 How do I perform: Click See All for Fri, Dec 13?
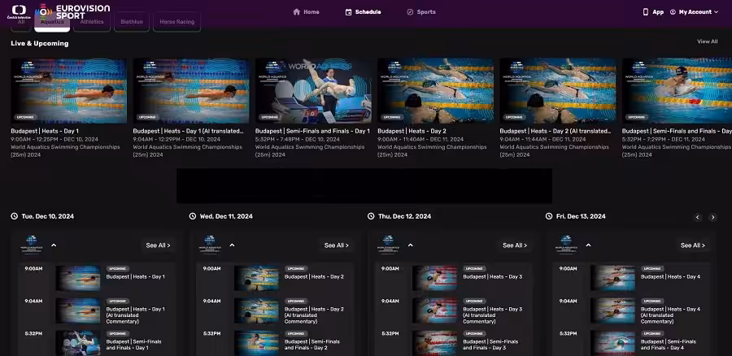pyautogui.click(x=693, y=245)
